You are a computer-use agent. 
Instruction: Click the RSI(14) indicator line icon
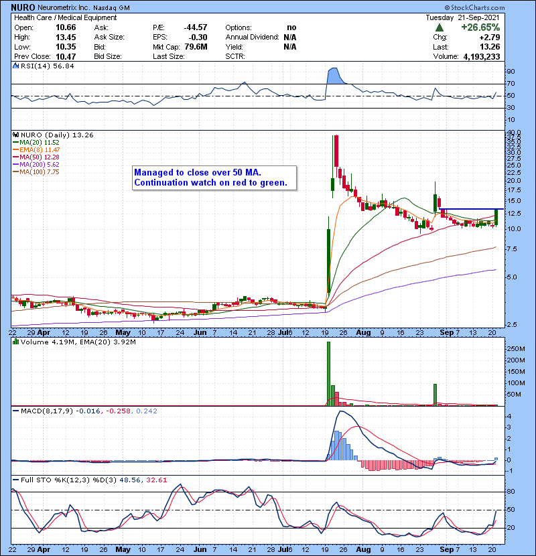point(15,66)
